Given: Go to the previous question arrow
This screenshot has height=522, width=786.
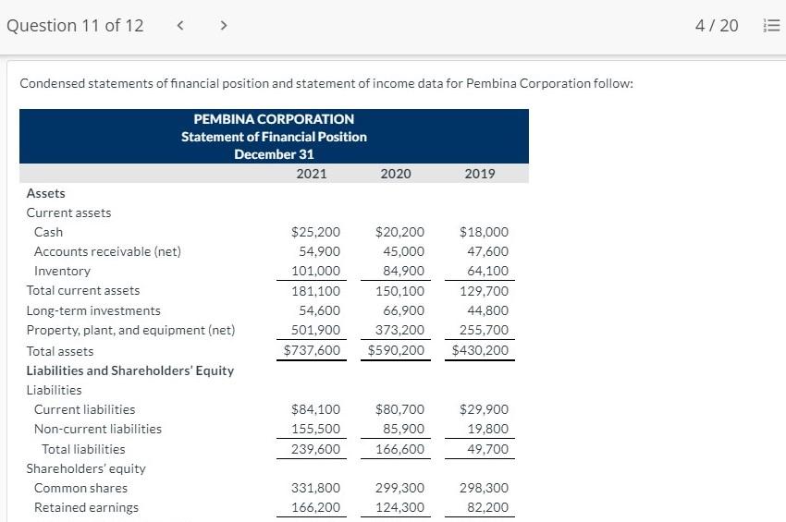Looking at the screenshot, I should pos(180,25).
